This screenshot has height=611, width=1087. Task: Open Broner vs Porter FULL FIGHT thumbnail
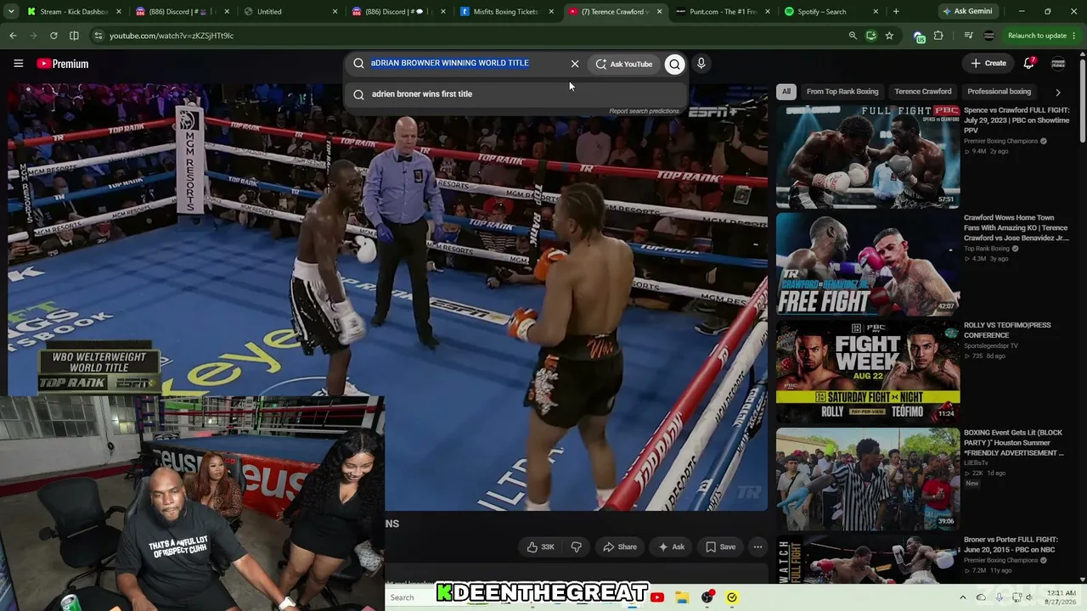coord(868,559)
